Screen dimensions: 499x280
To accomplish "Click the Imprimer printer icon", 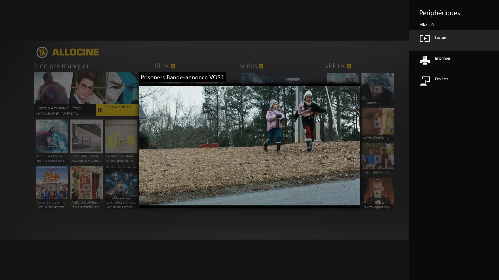I will pyautogui.click(x=425, y=60).
